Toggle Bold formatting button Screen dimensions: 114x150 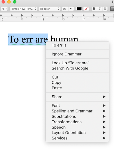point(94,9)
